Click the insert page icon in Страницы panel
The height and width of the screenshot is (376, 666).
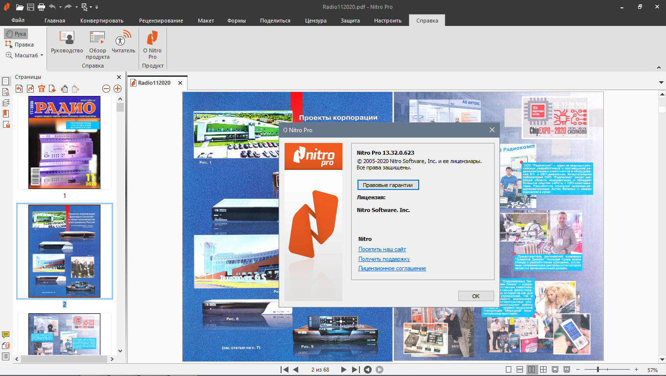point(52,89)
